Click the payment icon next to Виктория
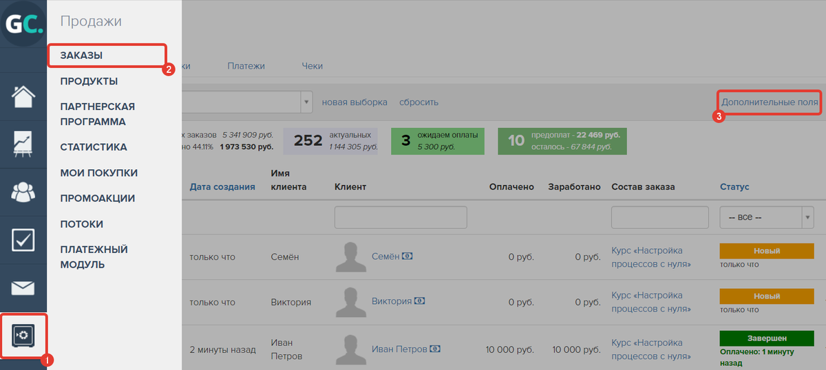 [419, 301]
